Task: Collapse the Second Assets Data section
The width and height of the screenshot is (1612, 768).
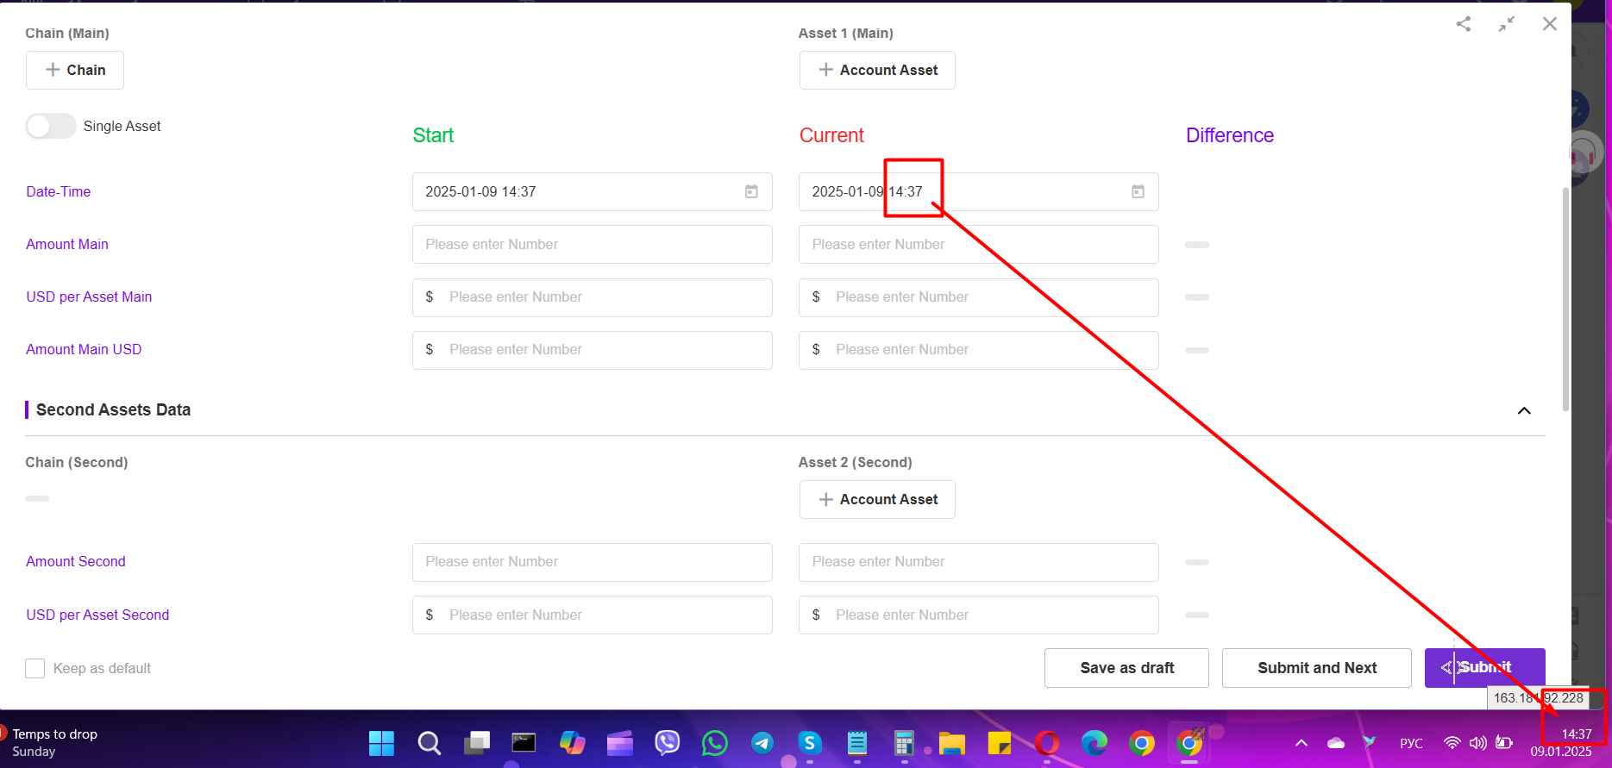Action: point(1524,410)
